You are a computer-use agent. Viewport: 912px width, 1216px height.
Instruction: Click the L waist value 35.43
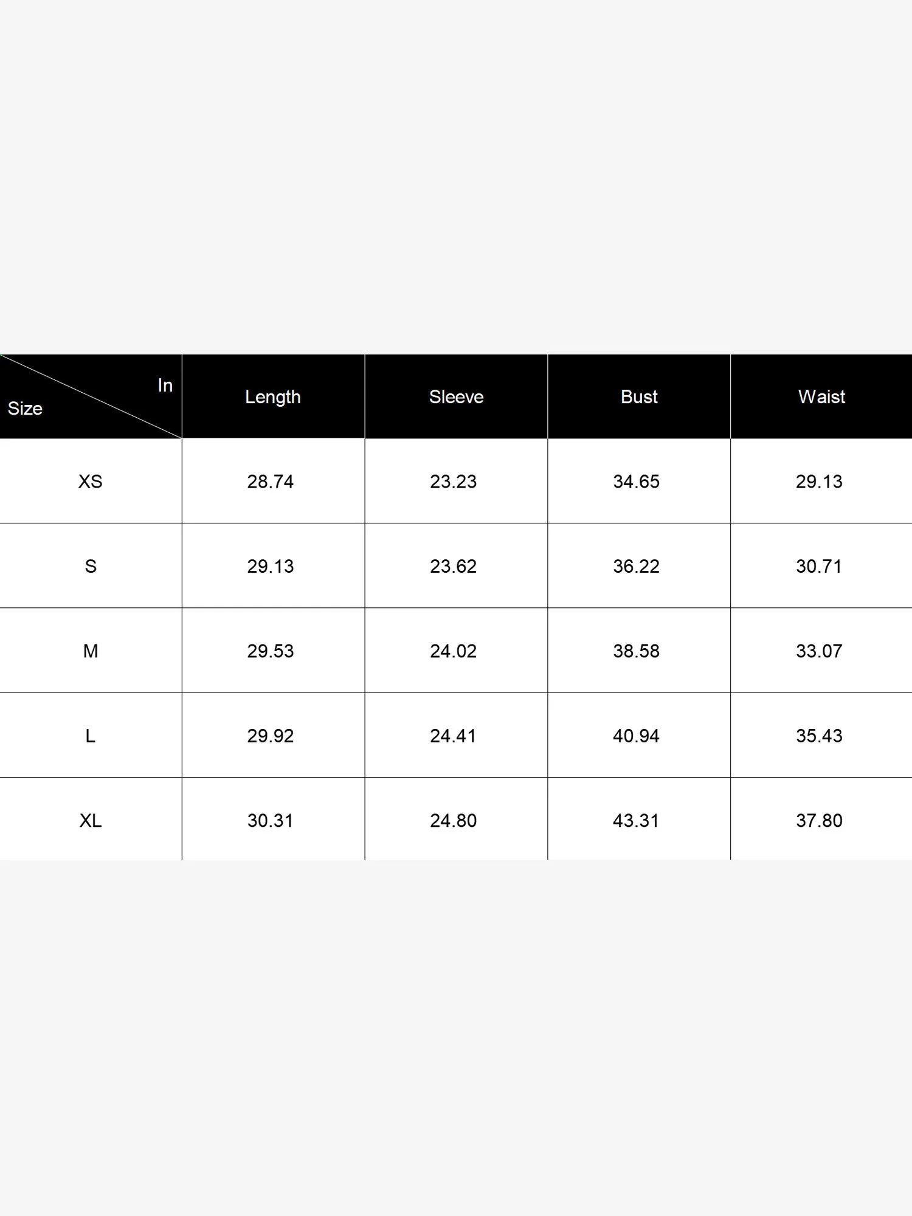click(x=819, y=736)
